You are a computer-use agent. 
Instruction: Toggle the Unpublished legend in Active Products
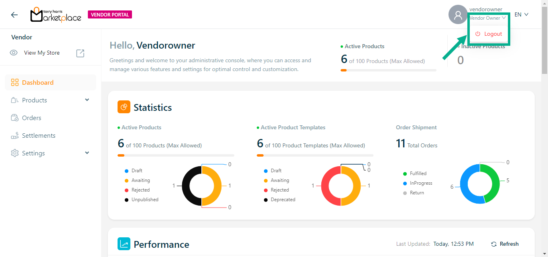[x=144, y=200]
